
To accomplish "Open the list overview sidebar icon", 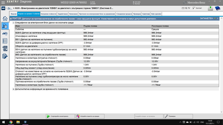I will tap(5, 41).
